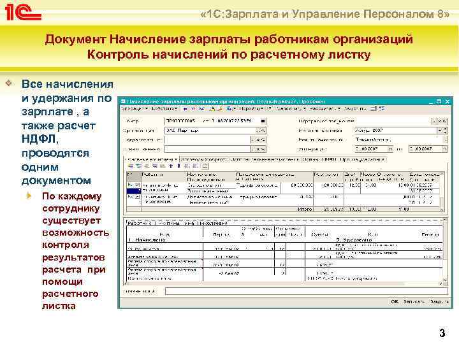Click the Результат column header
459x344 pixels.
(328, 176)
